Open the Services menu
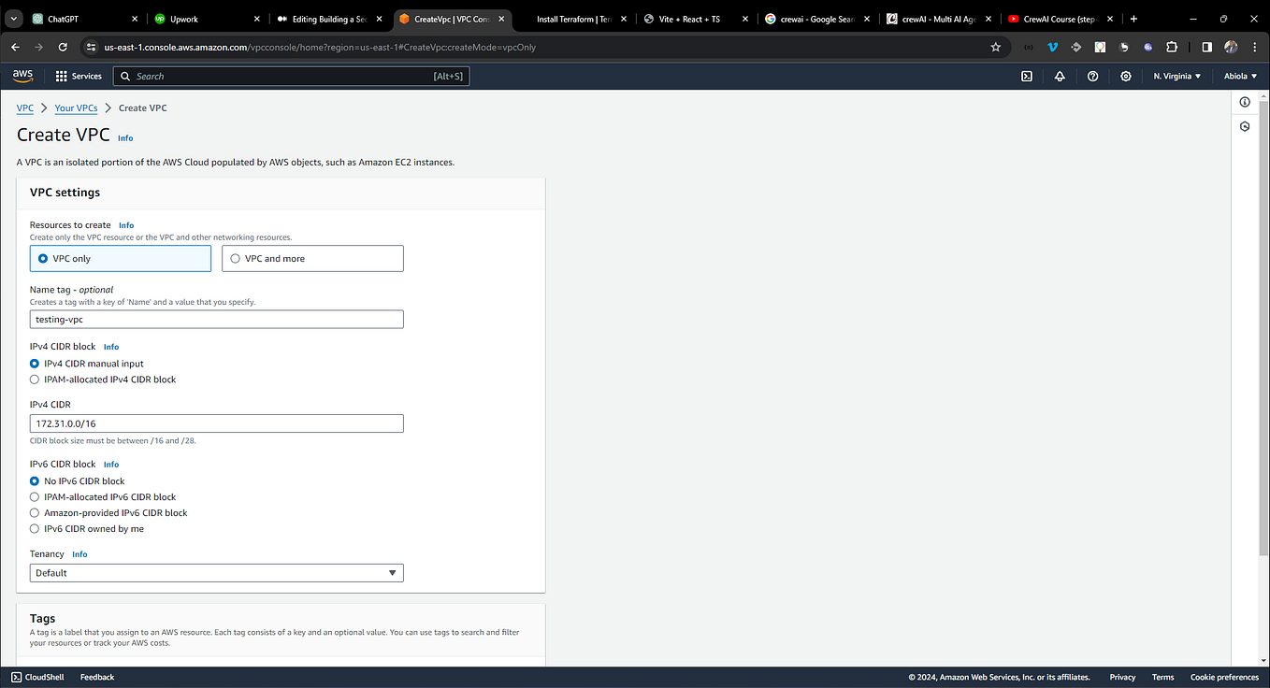Image resolution: width=1270 pixels, height=688 pixels. [79, 76]
